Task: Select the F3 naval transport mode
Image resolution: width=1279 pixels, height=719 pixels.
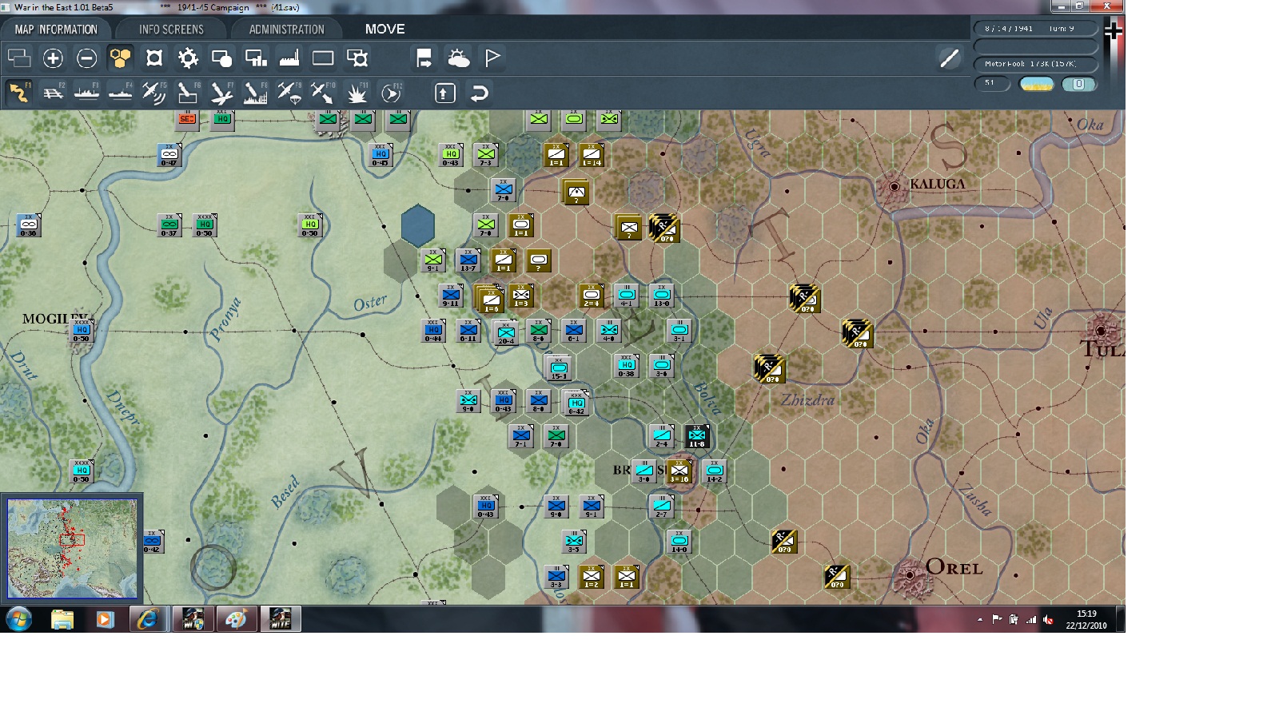Action: point(86,93)
